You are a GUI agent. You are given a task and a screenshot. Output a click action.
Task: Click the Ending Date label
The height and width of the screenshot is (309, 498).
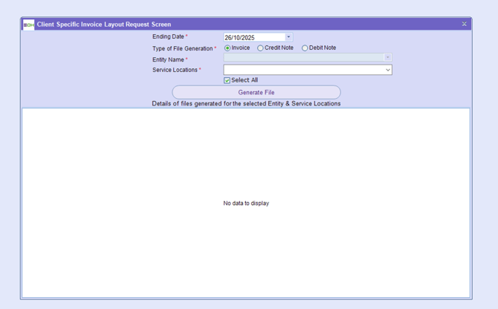coord(168,36)
